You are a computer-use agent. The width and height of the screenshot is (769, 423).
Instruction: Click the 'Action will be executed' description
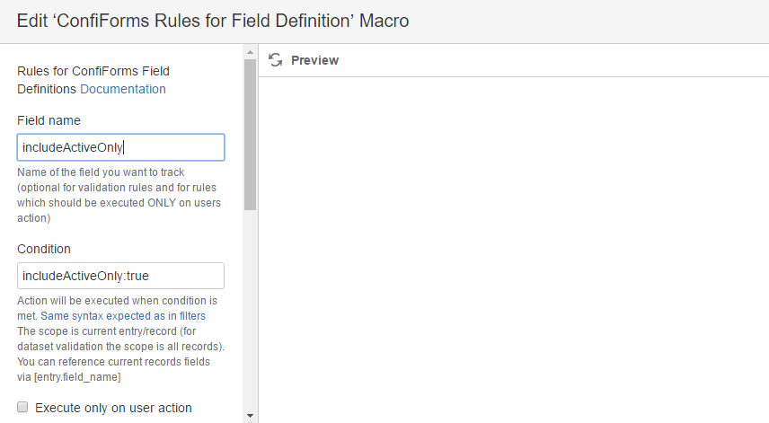click(x=117, y=301)
